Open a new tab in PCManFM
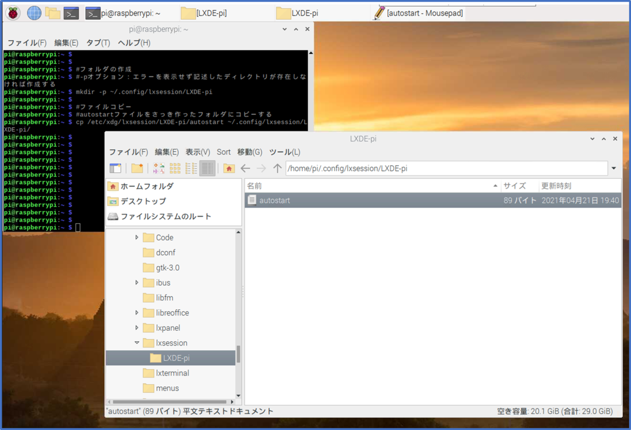 coord(115,168)
